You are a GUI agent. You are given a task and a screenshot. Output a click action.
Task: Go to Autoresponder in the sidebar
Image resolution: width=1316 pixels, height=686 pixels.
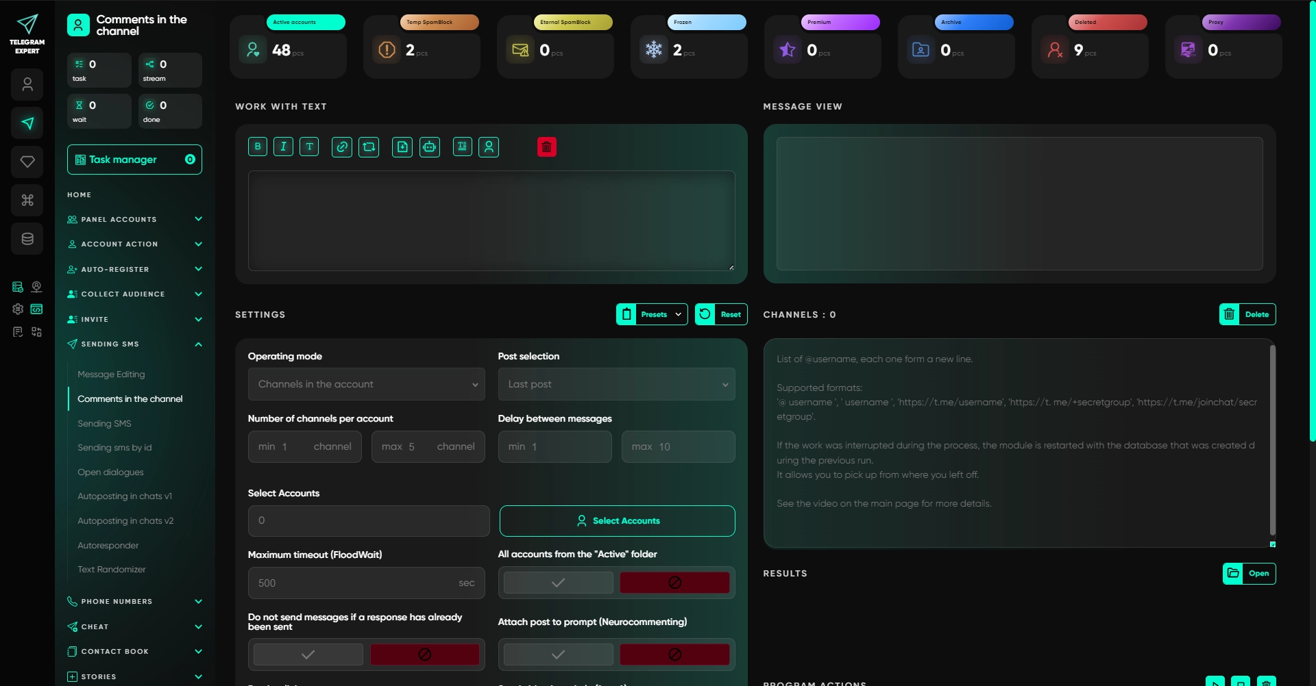click(x=108, y=546)
